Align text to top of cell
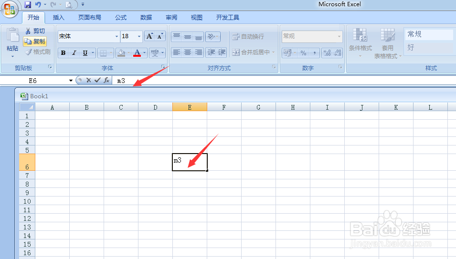This screenshot has width=456, height=259. pyautogui.click(x=177, y=37)
